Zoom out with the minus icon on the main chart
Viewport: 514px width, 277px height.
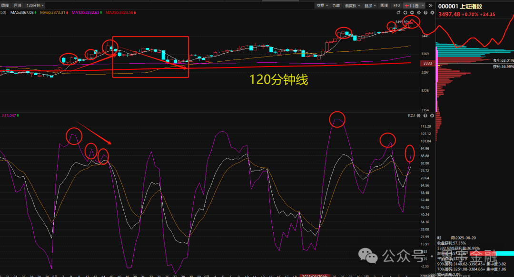click(412, 13)
